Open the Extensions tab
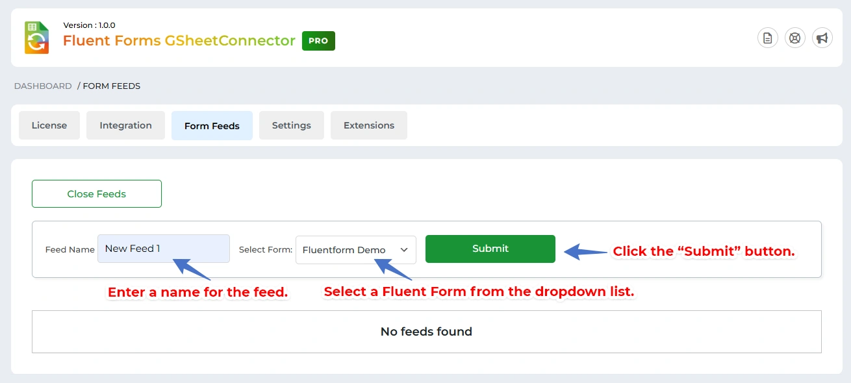 (x=369, y=125)
